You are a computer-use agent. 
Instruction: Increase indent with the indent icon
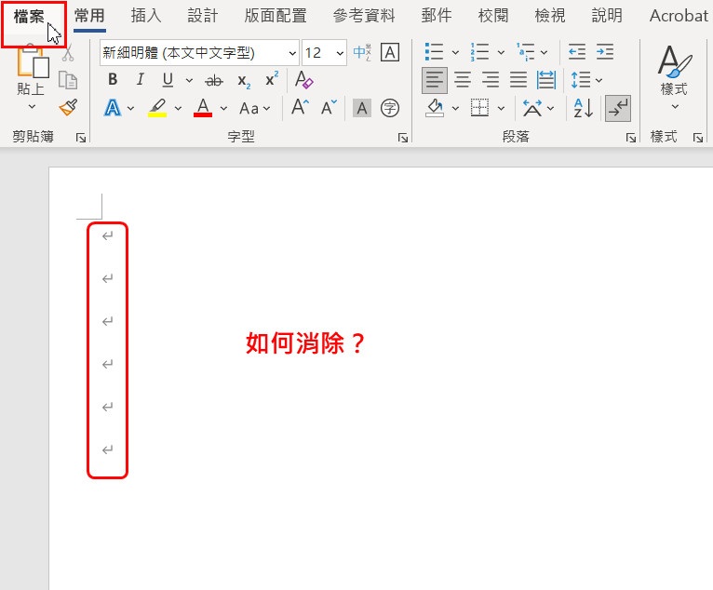click(605, 52)
